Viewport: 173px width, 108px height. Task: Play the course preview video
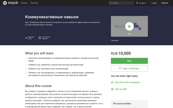pyautogui.click(x=129, y=26)
